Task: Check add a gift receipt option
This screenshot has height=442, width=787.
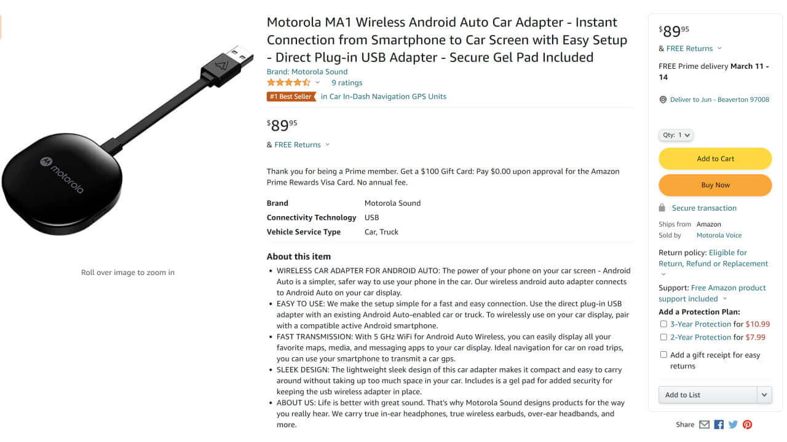Action: pyautogui.click(x=663, y=354)
